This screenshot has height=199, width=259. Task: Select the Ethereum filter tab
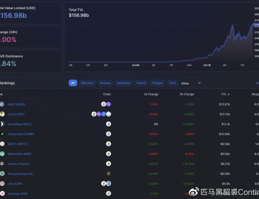[x=87, y=83]
